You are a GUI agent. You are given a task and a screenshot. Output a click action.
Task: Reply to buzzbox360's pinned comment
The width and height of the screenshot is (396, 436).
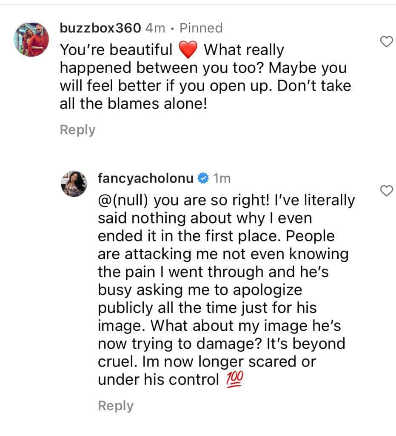pos(77,130)
